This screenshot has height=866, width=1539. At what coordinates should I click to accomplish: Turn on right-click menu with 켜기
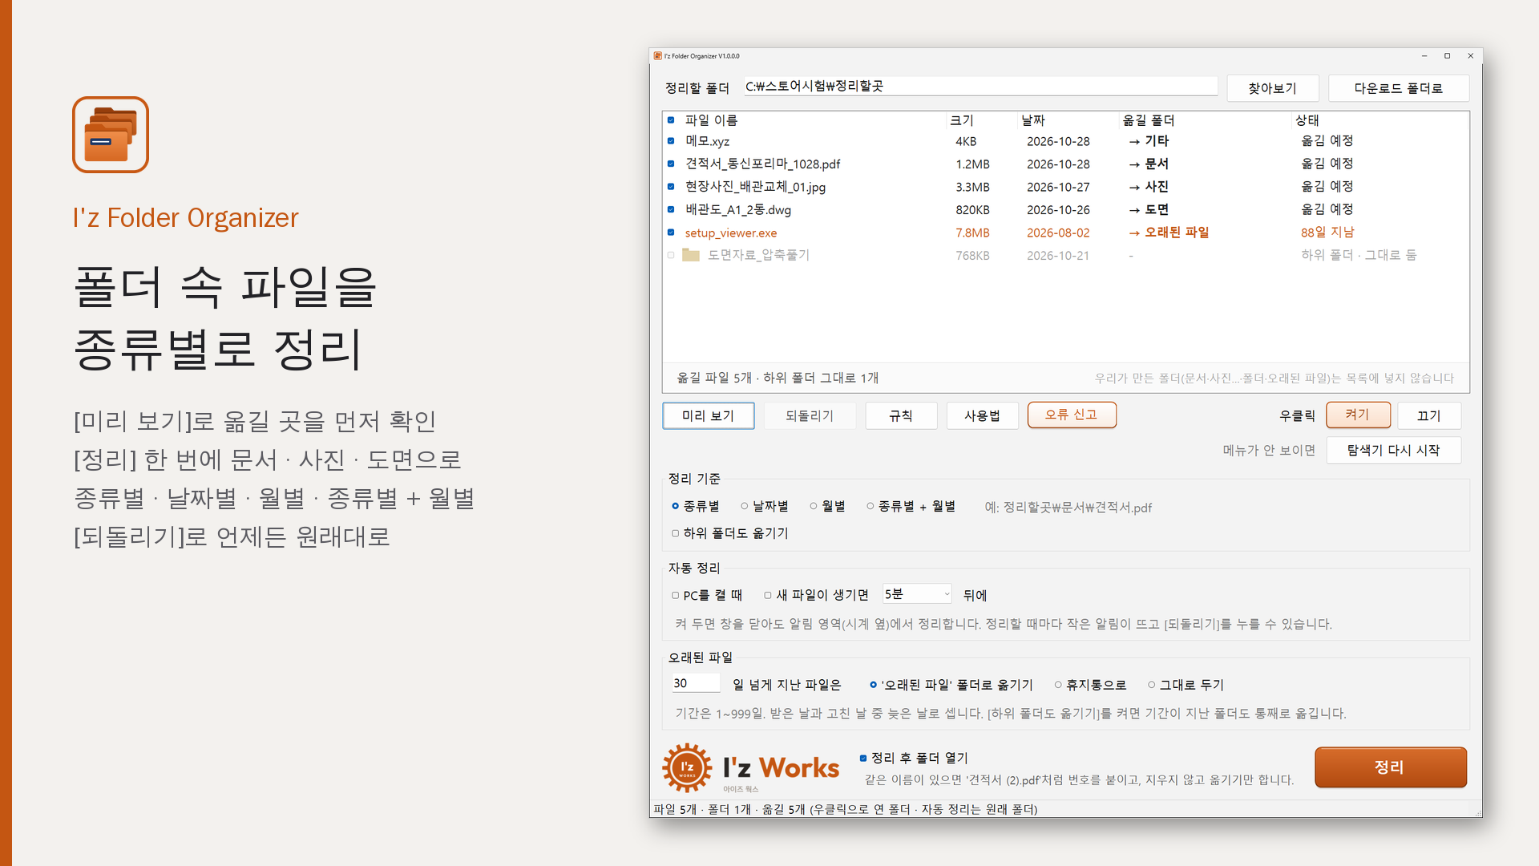[x=1358, y=415]
